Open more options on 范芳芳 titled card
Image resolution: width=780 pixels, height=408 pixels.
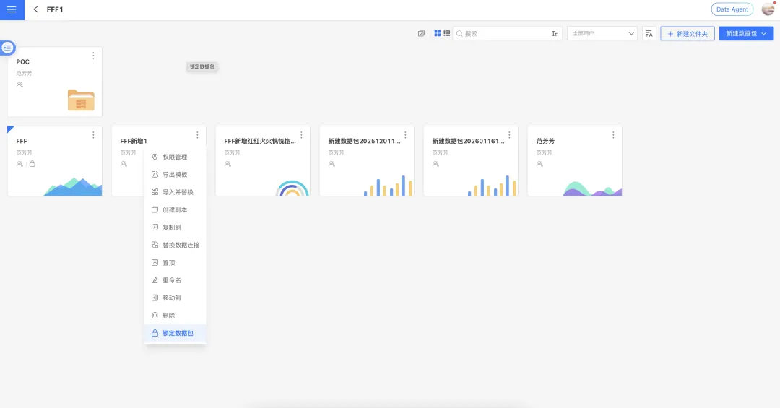coord(613,135)
